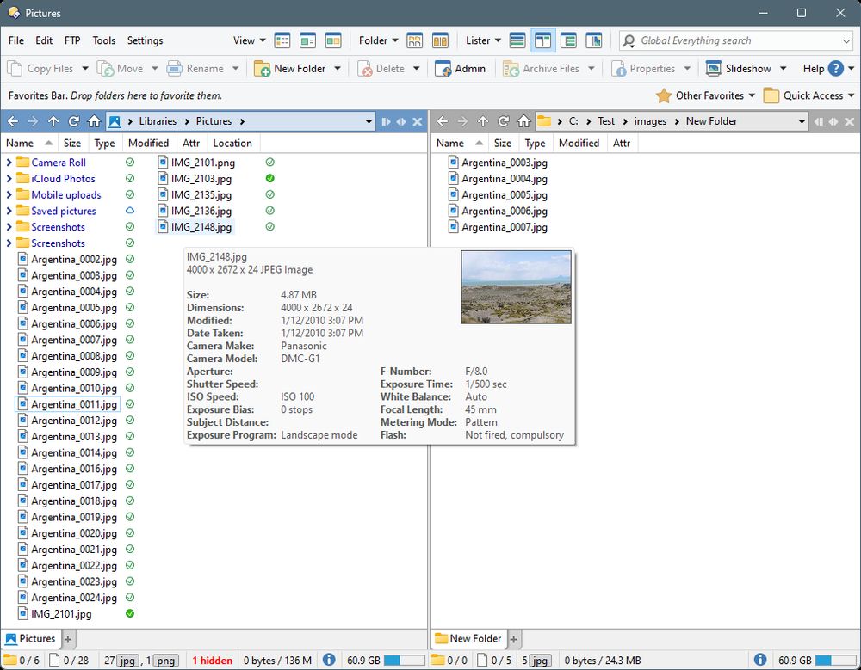Open the File menu

pyautogui.click(x=15, y=40)
